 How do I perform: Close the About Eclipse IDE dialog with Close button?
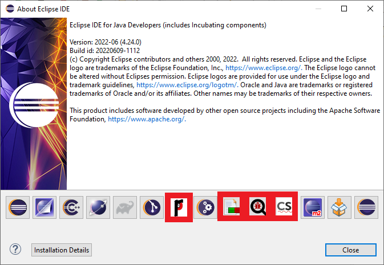point(351,250)
